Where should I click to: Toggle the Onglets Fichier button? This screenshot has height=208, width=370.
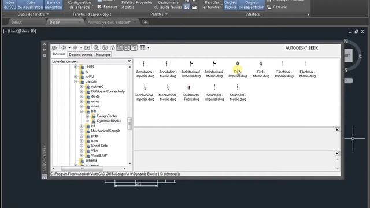tap(230, 5)
